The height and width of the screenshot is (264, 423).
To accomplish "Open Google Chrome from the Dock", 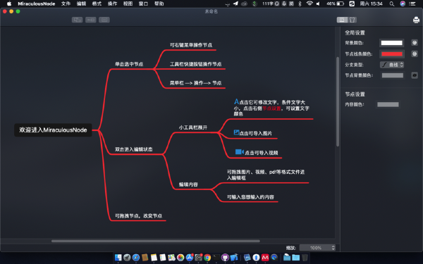I will (207, 258).
